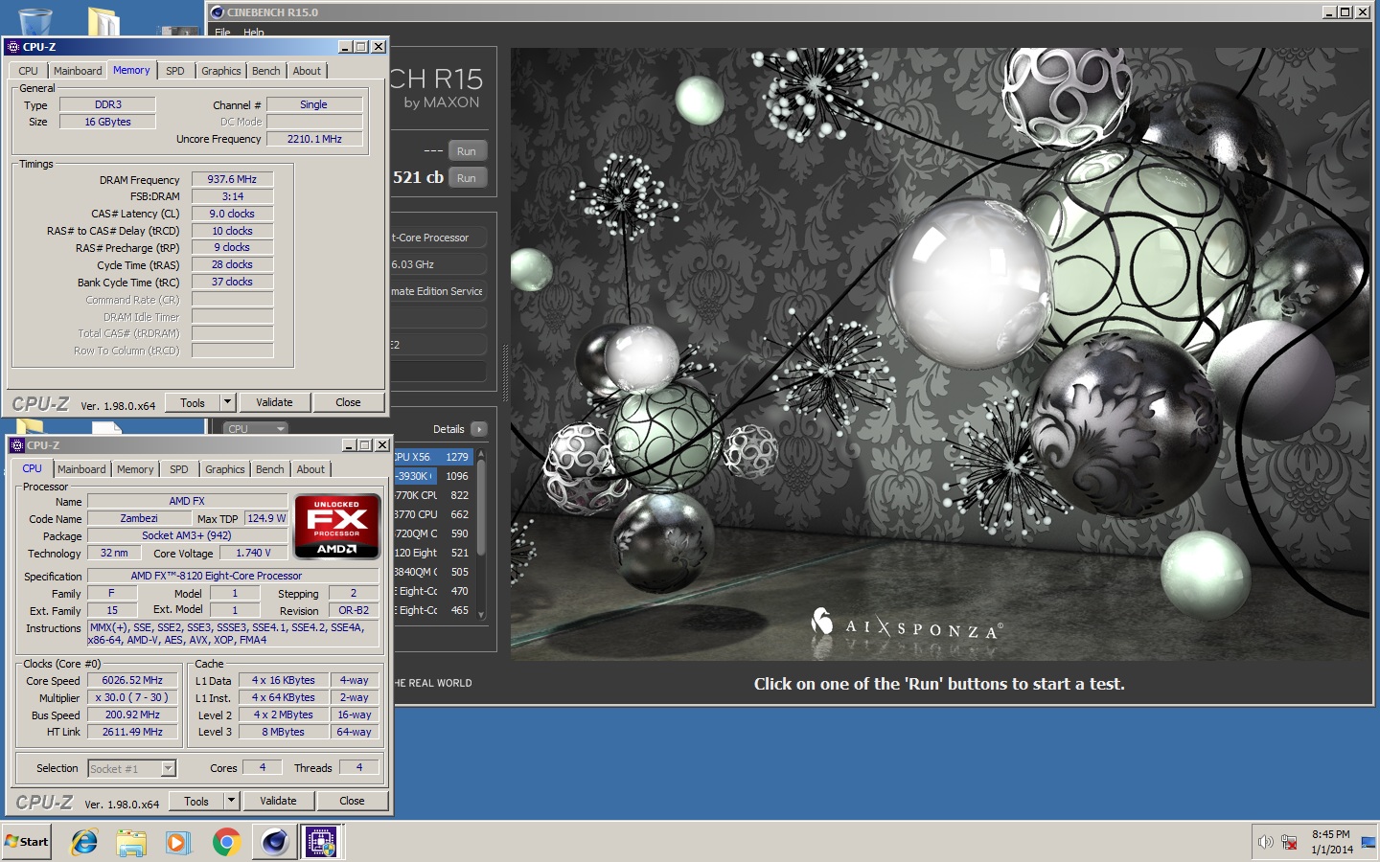Click the Uncore Frequency value 2210.1 MHz
This screenshot has width=1380, height=862.
point(314,139)
